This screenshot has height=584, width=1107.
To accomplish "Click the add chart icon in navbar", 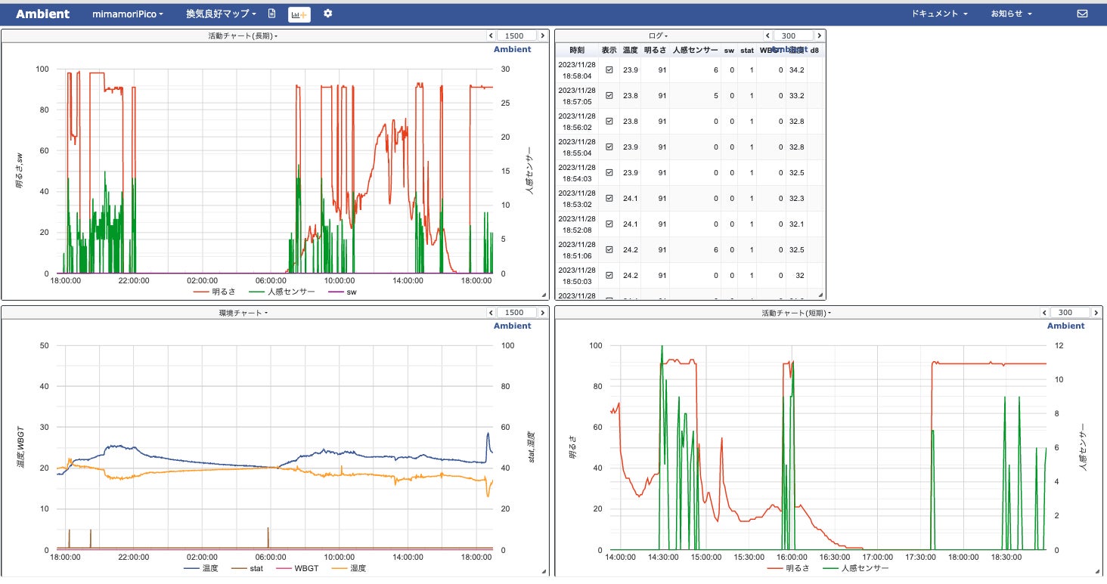I will point(299,14).
